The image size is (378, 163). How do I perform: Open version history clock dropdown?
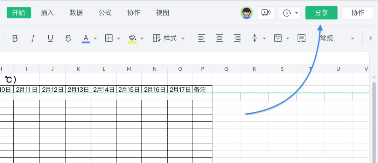pyautogui.click(x=290, y=13)
